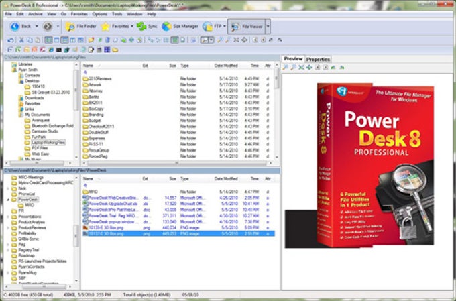Select the FocusGroup folder row
This screenshot has width=456, height=301.
(x=178, y=150)
